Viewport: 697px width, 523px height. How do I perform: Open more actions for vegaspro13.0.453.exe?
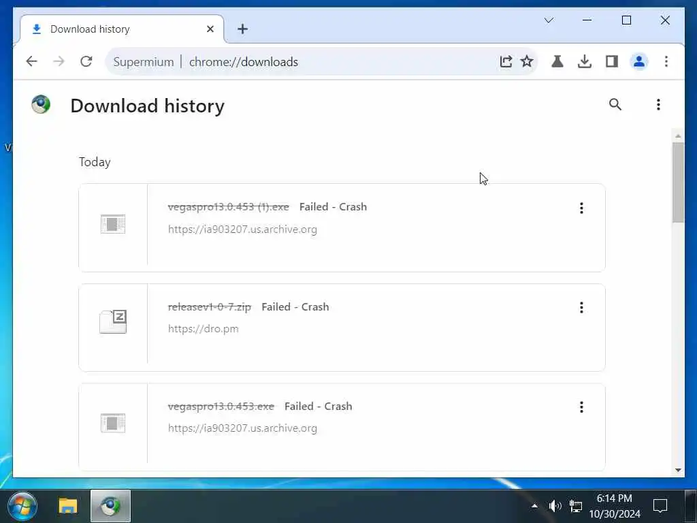pyautogui.click(x=581, y=407)
